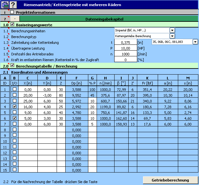This screenshot has width=199, height=185.
Task: Click β value 150,66 in row 3
Action: point(122,101)
